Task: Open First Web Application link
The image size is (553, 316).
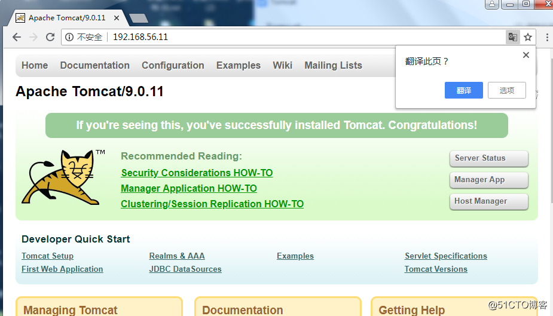Action: pos(62,269)
